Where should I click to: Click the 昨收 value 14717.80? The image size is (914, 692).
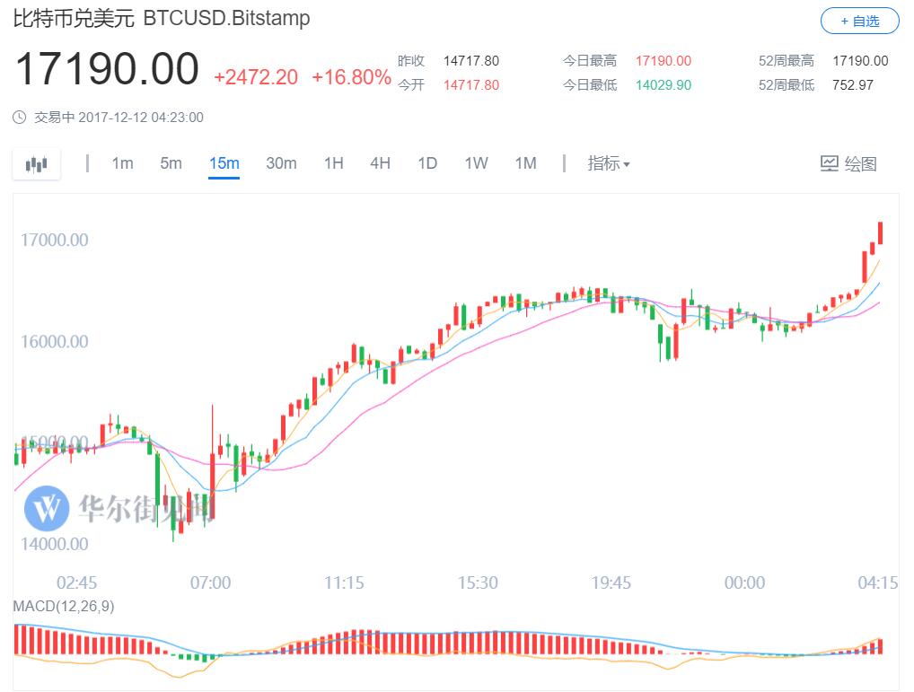471,61
